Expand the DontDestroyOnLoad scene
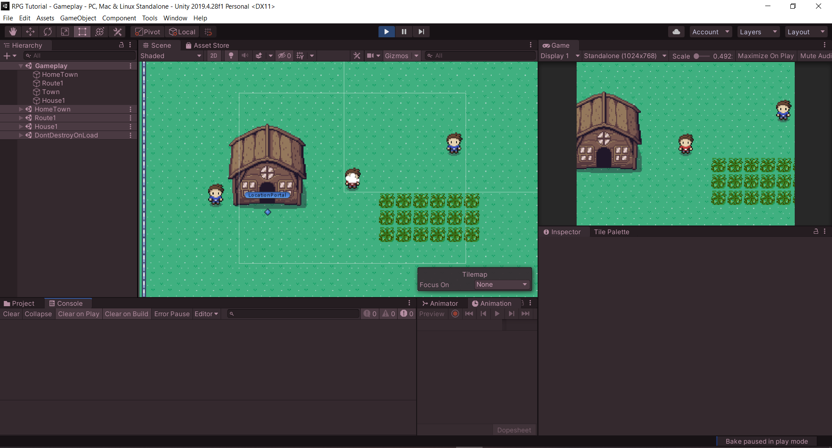 (x=21, y=135)
